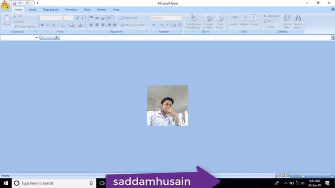Apply Percent Style

pyautogui.click(x=162, y=25)
